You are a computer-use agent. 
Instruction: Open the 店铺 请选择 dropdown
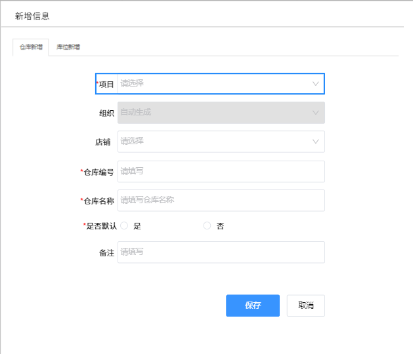pyautogui.click(x=221, y=142)
